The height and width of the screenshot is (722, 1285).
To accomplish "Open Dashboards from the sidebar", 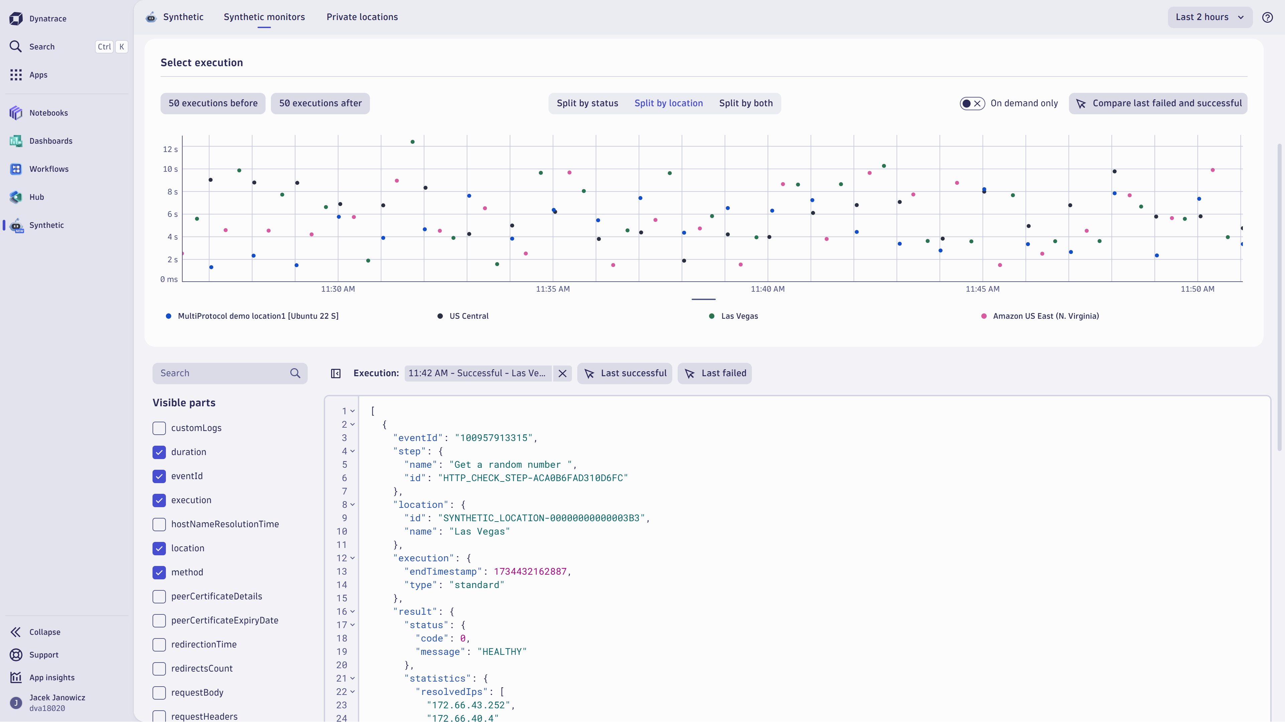I will tap(51, 141).
